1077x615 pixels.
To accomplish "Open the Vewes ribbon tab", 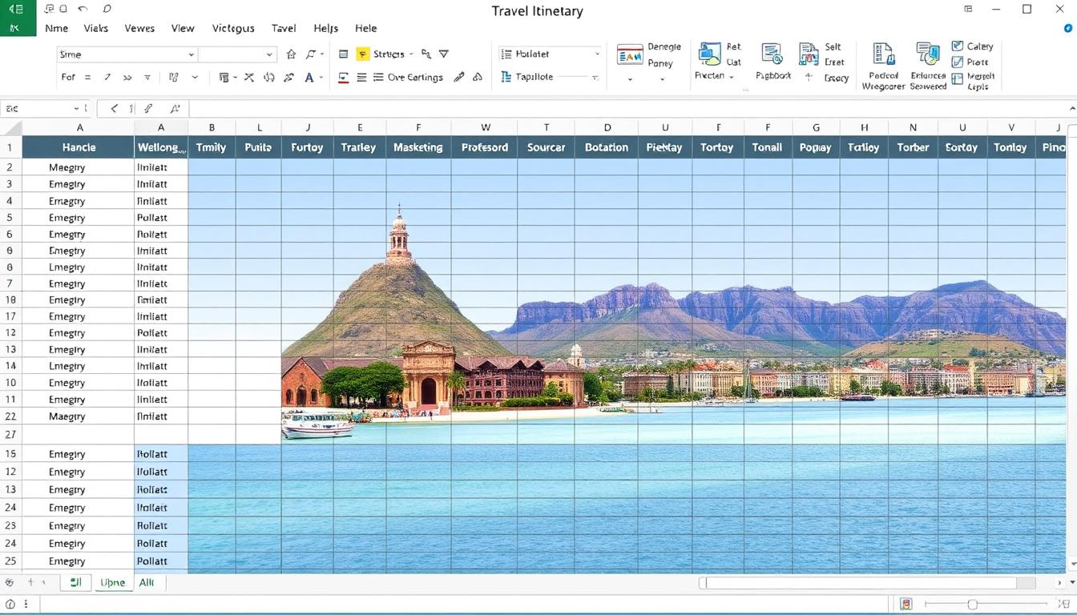I will coord(139,27).
